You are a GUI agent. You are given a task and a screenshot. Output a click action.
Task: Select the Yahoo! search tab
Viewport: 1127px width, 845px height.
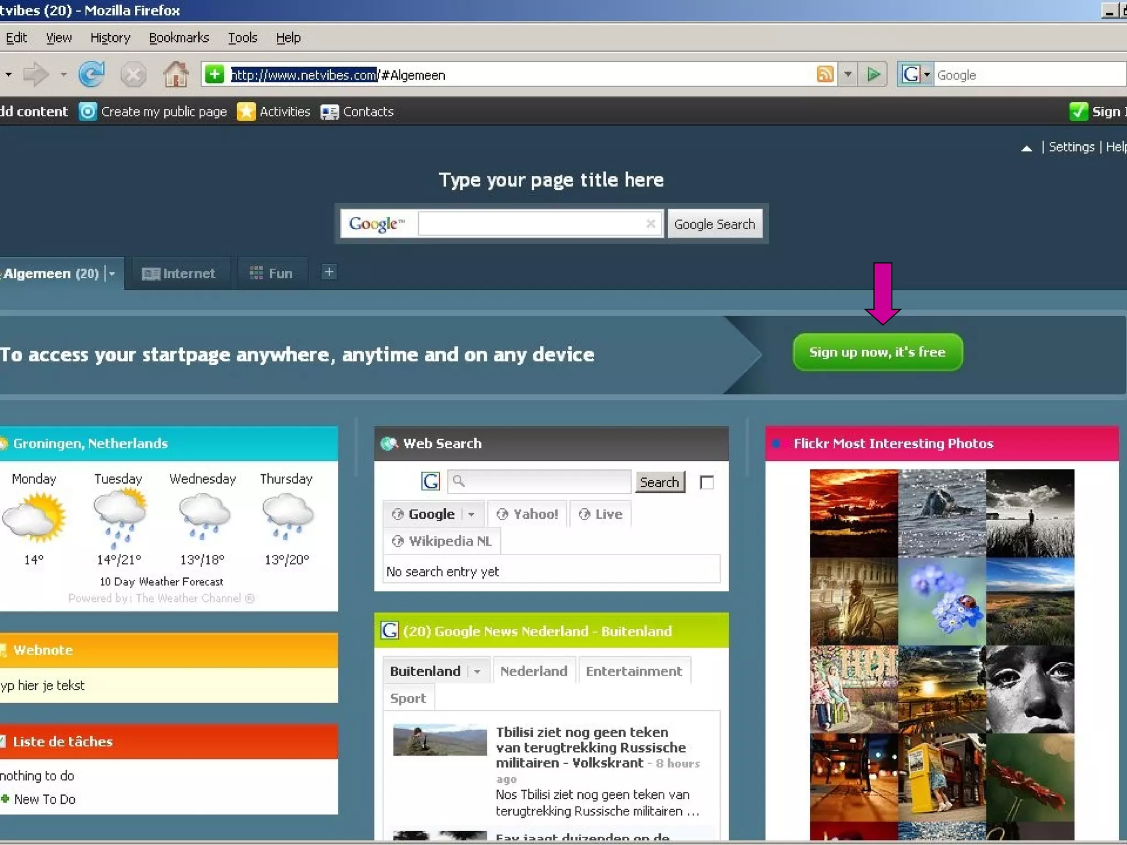[x=528, y=514]
